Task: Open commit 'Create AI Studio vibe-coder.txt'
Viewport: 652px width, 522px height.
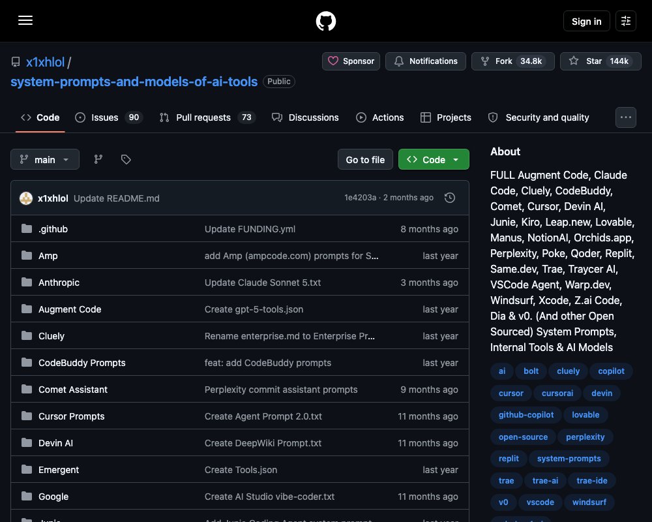Action: click(x=269, y=496)
